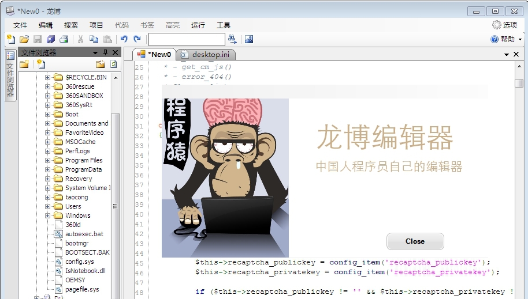Select IsNotebook.dll file
Screen dimensions: 528x299
coord(85,271)
